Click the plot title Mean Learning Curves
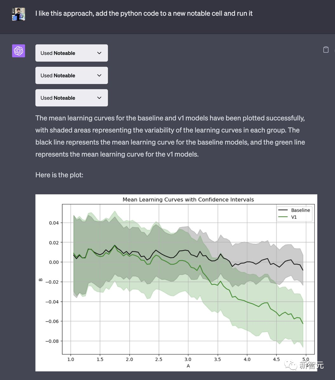Screen dimensions: 335x380 click(188, 199)
